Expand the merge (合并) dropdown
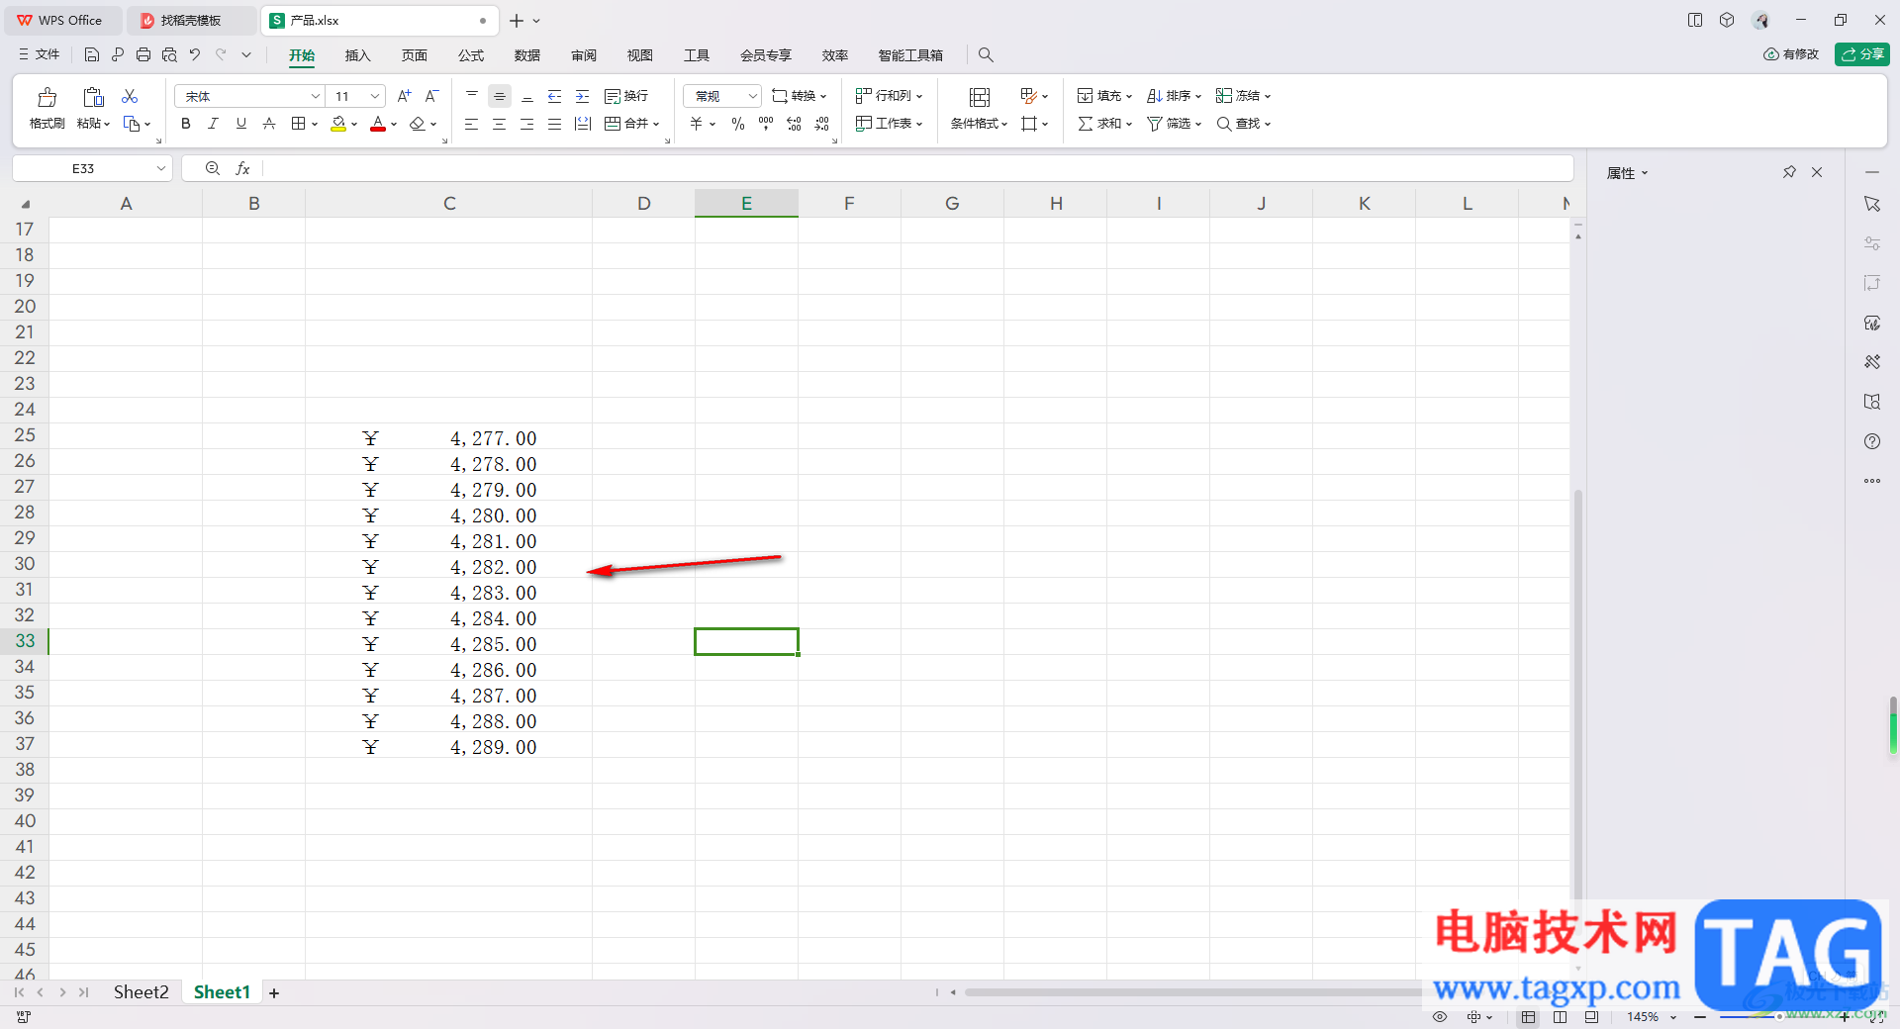The width and height of the screenshot is (1900, 1029). tap(656, 125)
